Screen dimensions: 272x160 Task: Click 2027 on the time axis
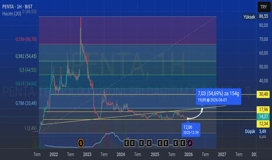[x=222, y=154]
